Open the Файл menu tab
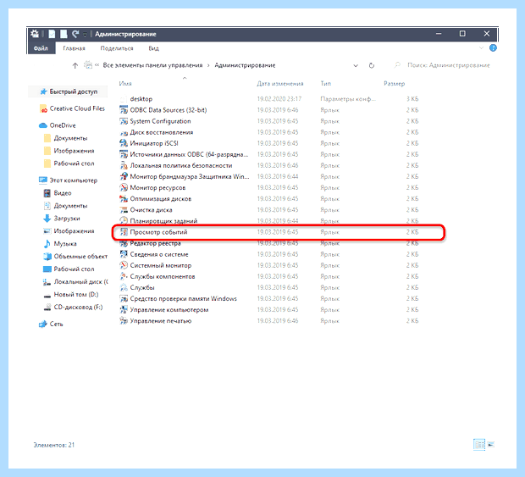 tap(41, 48)
